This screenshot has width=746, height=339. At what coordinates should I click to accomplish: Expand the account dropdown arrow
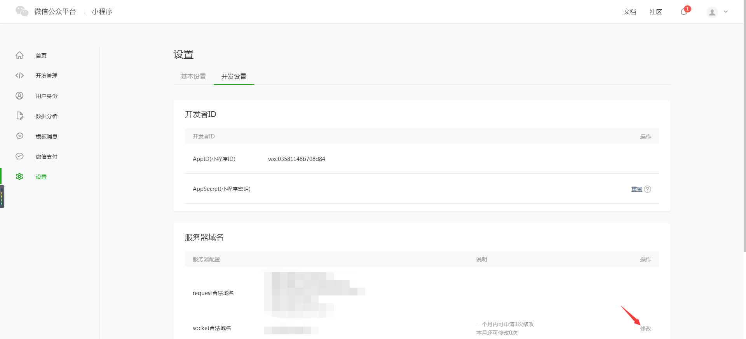[x=726, y=12]
